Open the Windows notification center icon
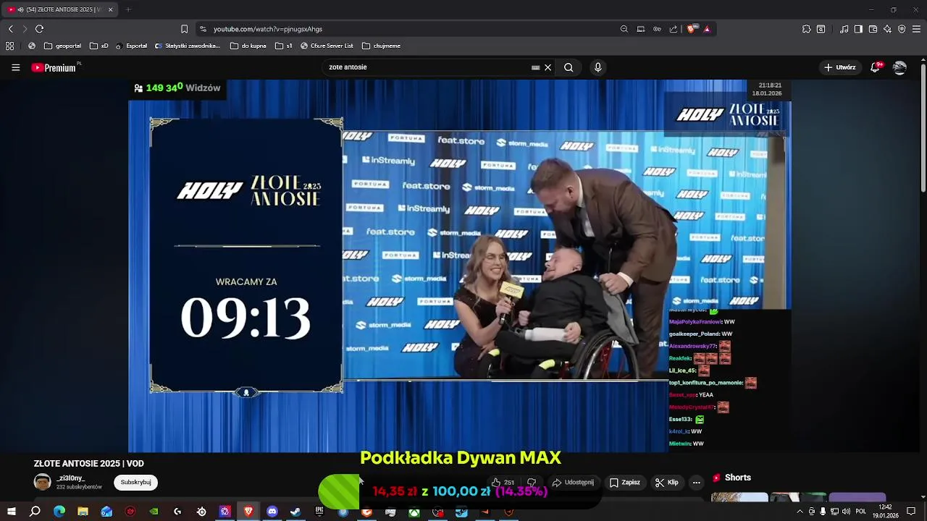 coord(912,512)
